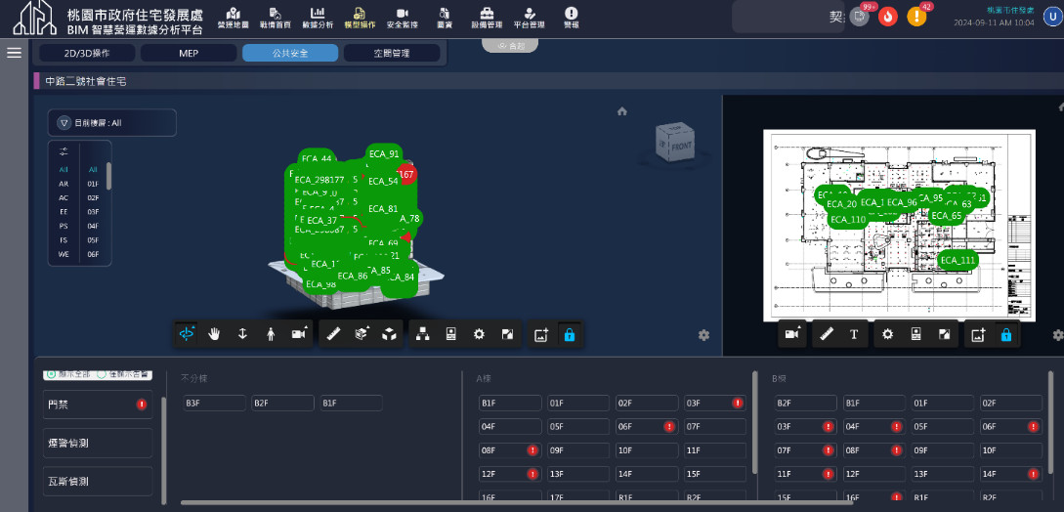Open 戰情首頁 in top navigation

(276, 18)
